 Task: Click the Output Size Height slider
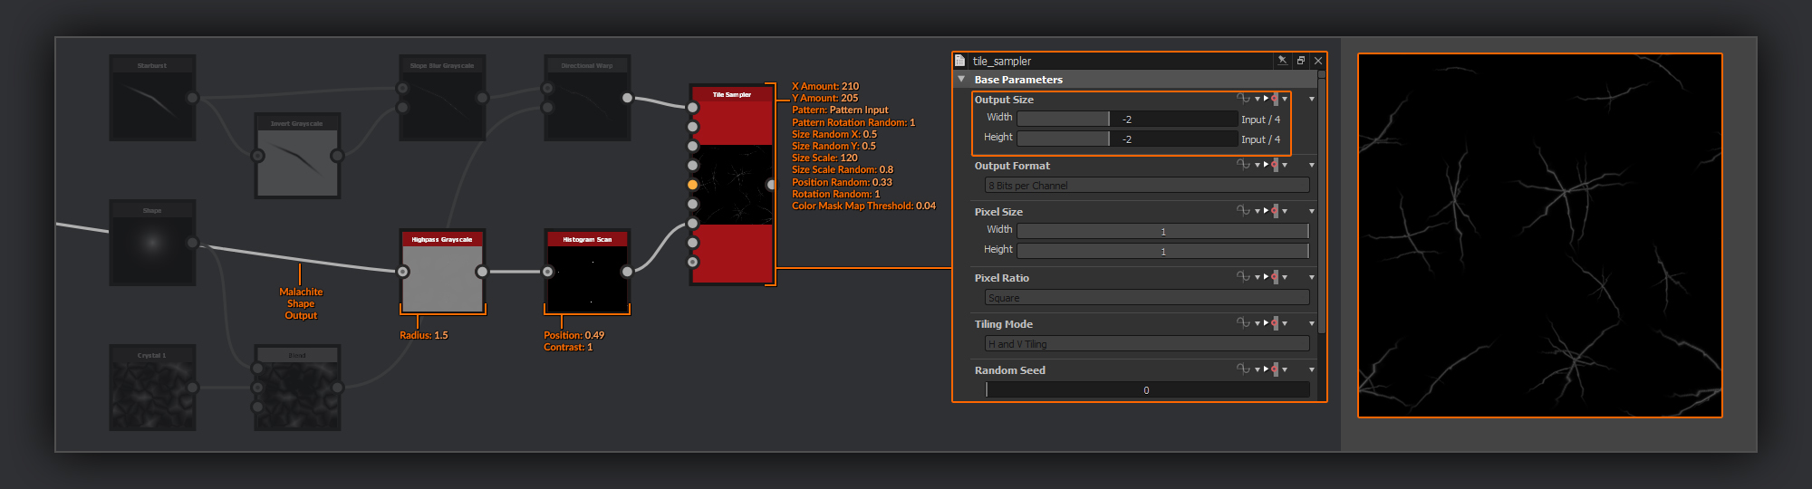click(1127, 139)
